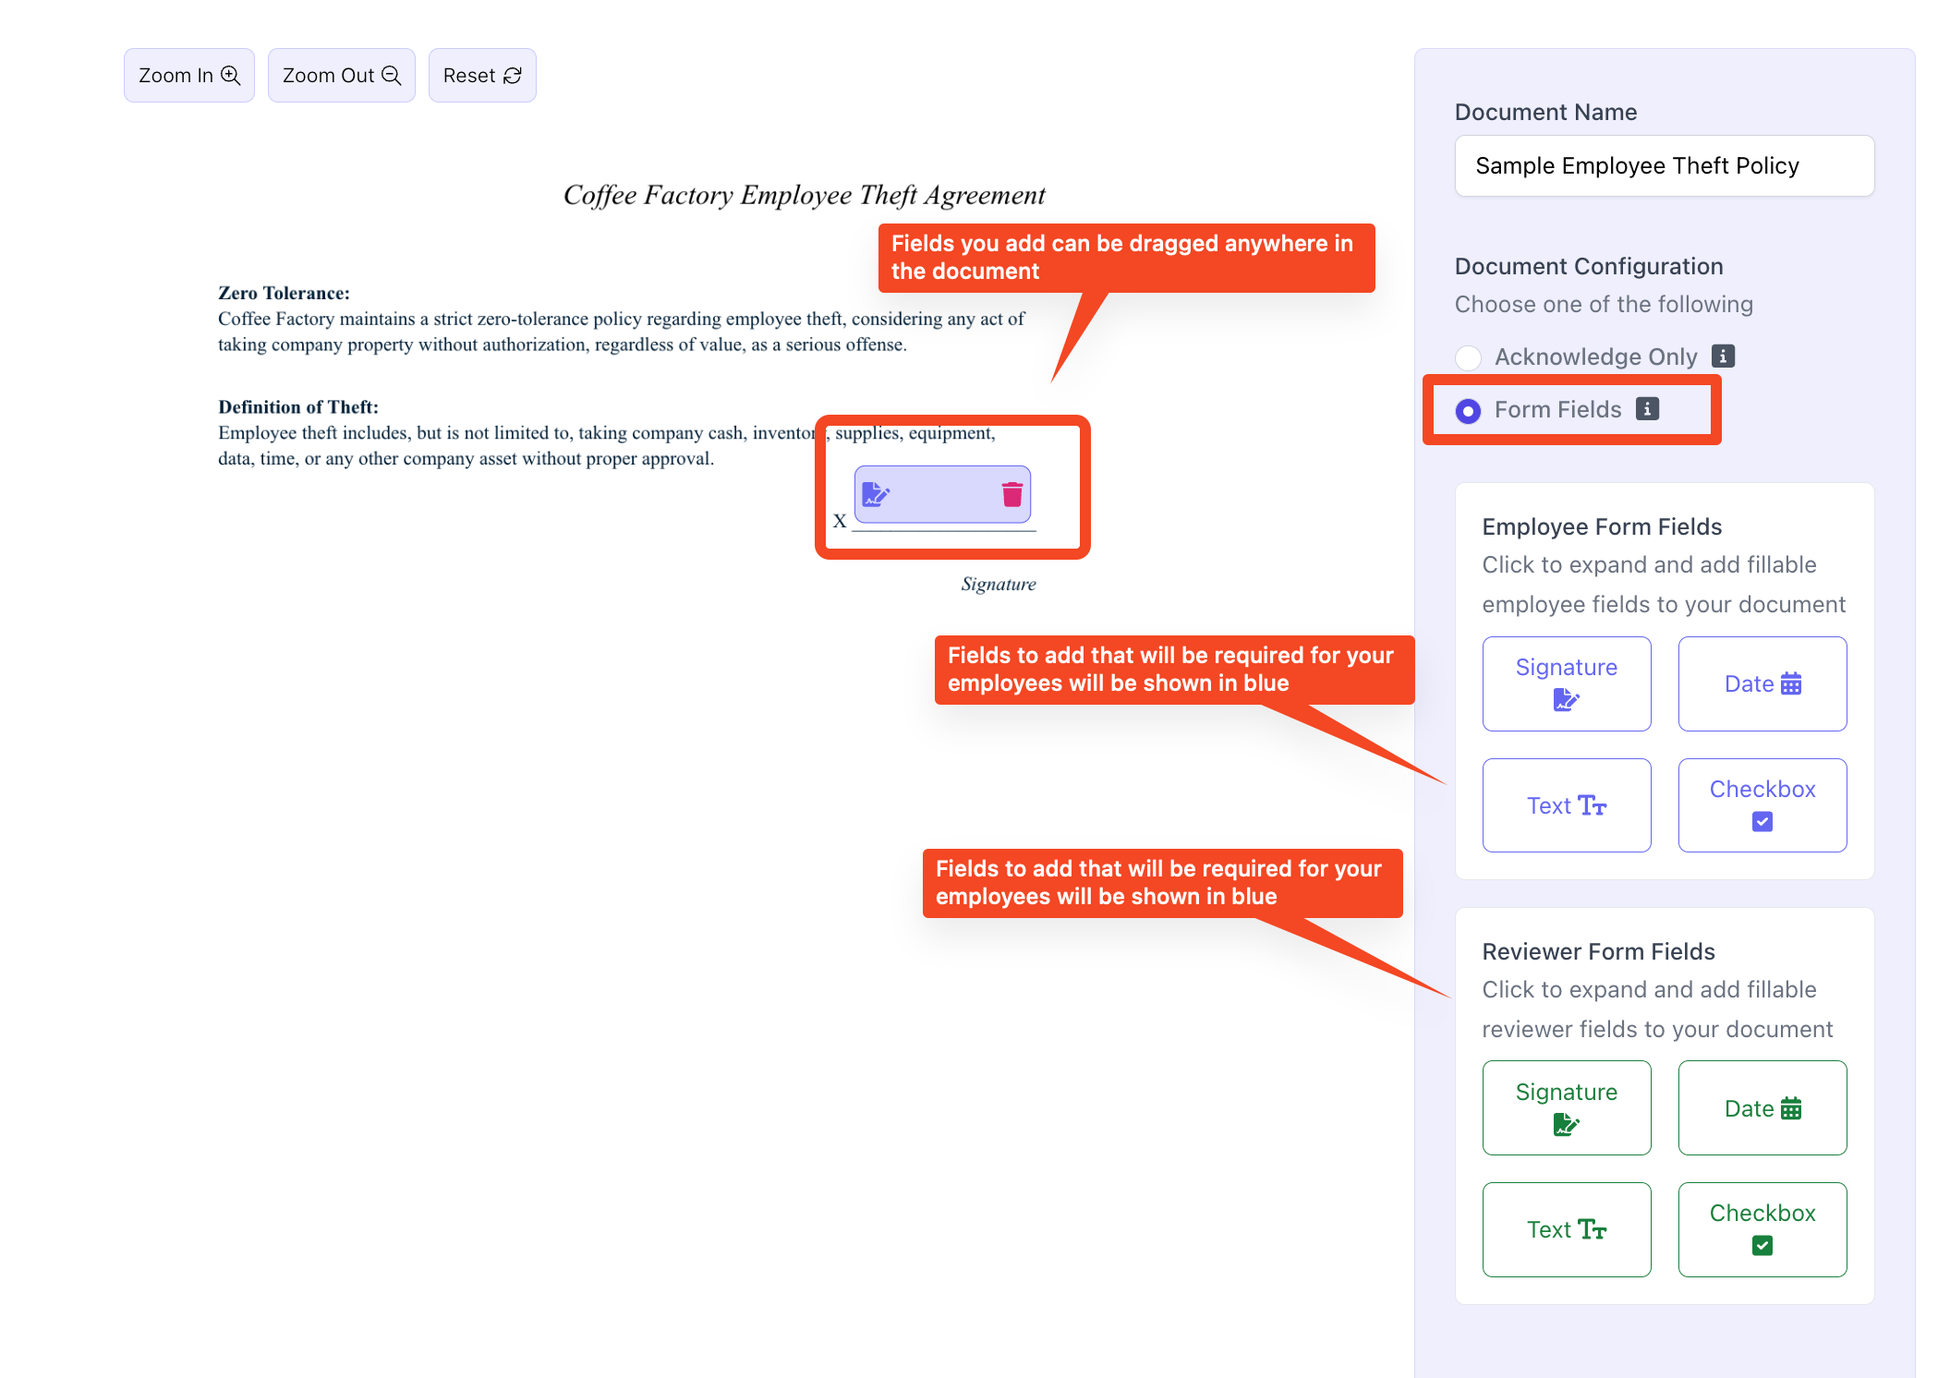Add an employee Signature field

(x=1566, y=683)
